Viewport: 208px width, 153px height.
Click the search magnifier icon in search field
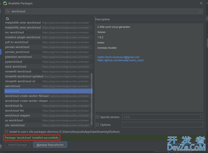click(8, 11)
